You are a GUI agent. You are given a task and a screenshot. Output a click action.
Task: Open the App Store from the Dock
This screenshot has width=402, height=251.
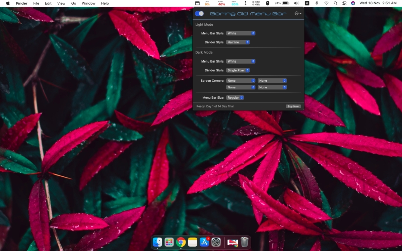[204, 242]
